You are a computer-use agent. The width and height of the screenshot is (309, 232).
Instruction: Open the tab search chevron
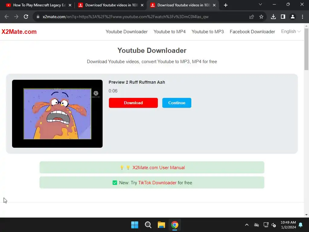(260, 4)
